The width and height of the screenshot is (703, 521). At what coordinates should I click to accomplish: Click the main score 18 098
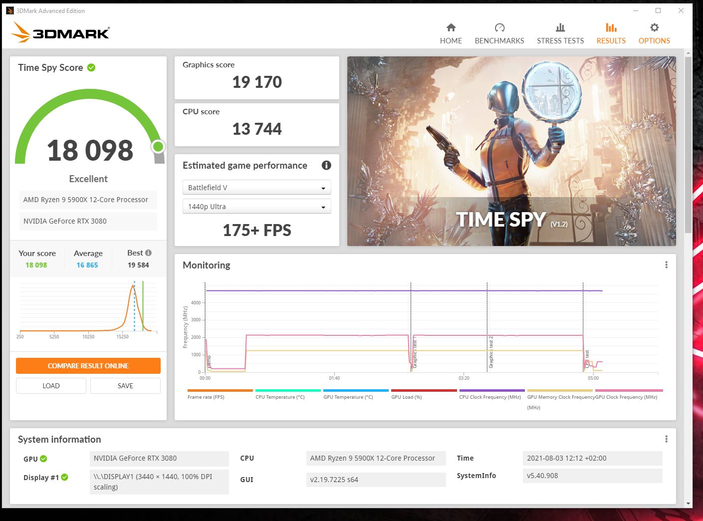coord(90,150)
